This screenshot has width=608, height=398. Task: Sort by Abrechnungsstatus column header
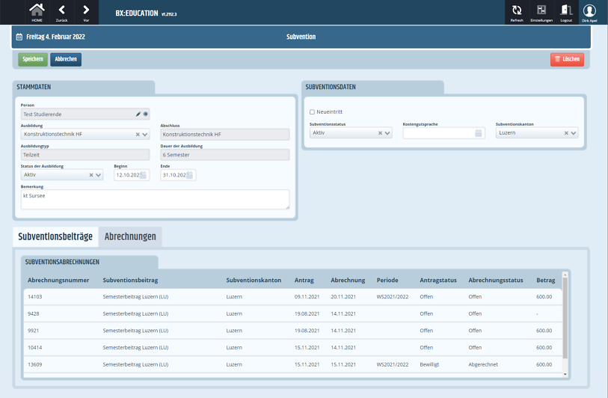(x=496, y=280)
